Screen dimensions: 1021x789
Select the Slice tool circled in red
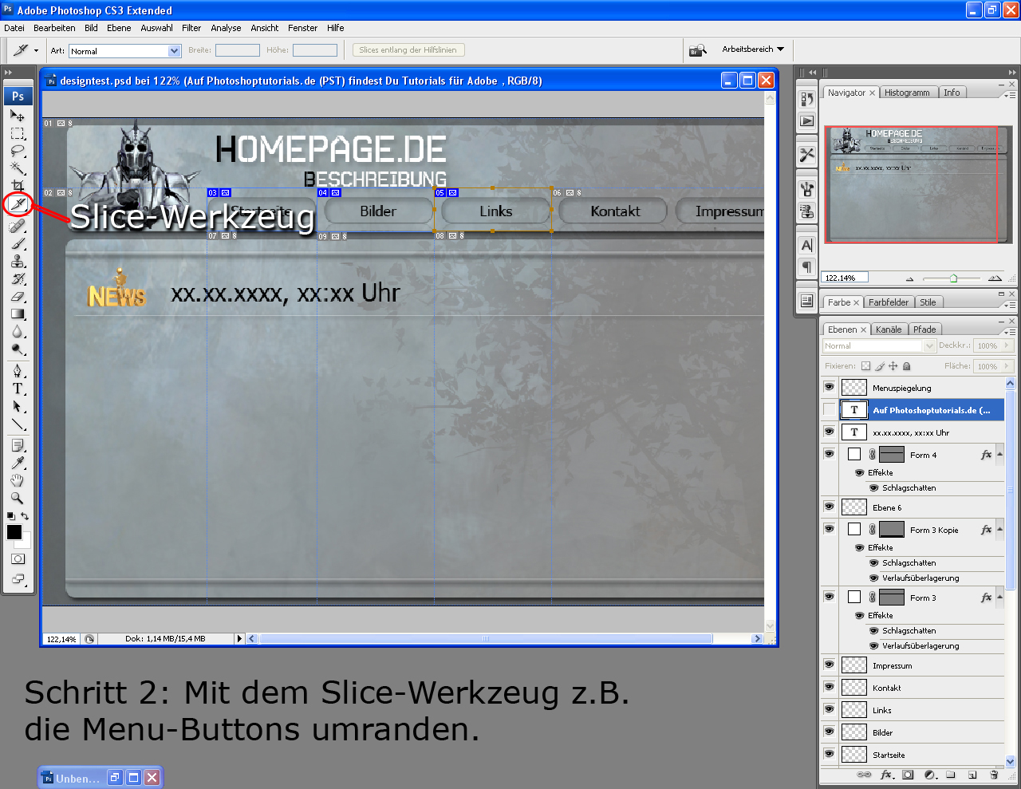coord(18,205)
